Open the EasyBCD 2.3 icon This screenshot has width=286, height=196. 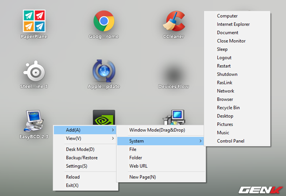pyautogui.click(x=34, y=120)
